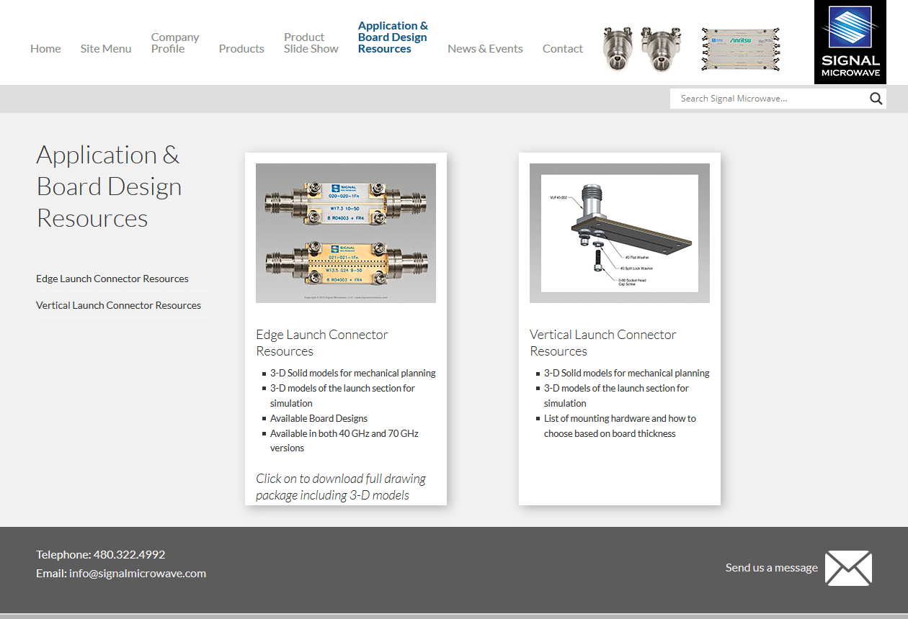
Task: Click the search magnifier icon
Action: (x=876, y=99)
